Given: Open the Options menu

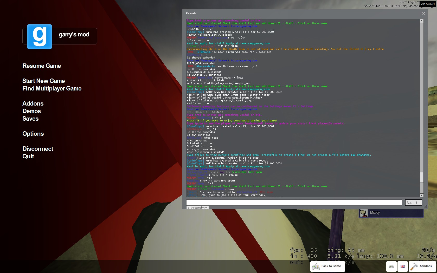Looking at the screenshot, I should pos(33,134).
